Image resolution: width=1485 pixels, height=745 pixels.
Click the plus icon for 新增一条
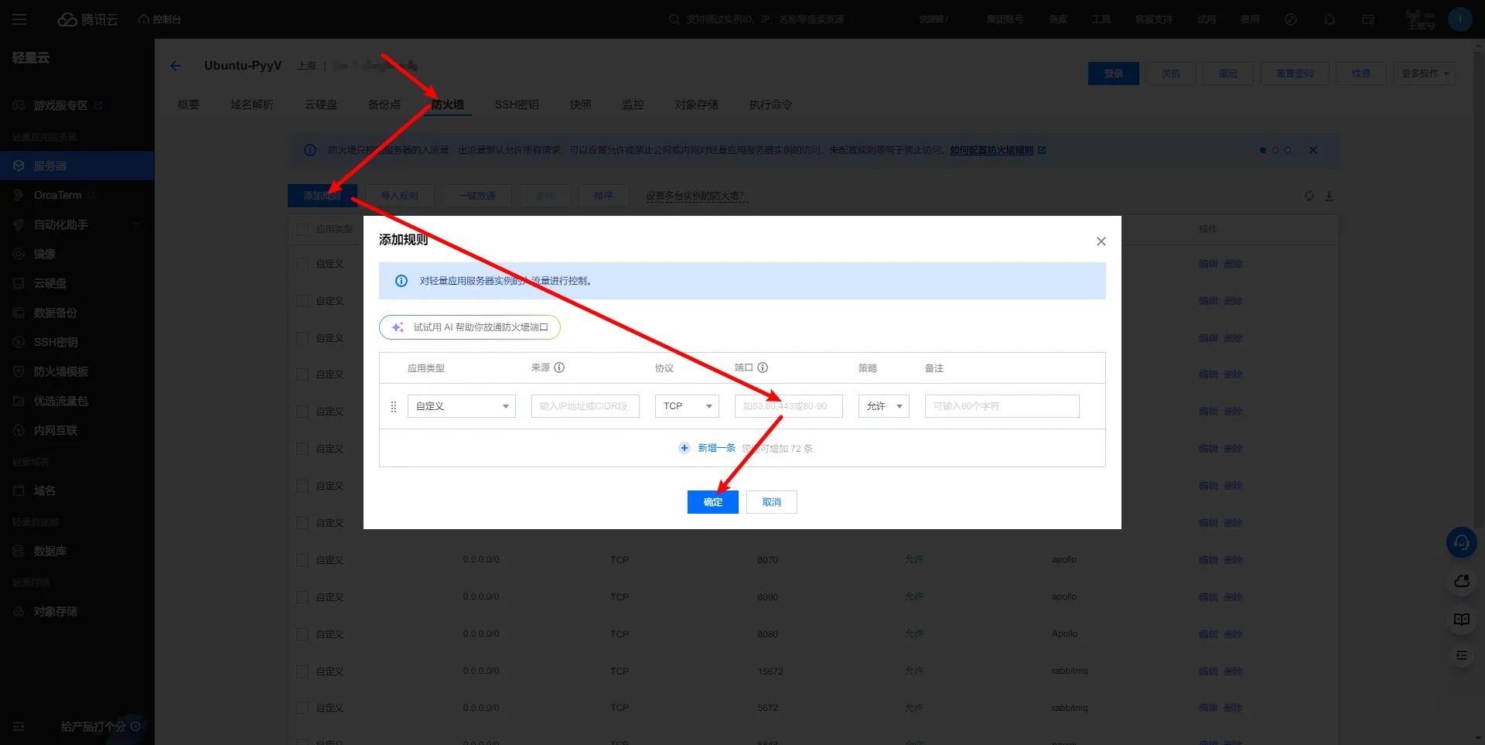click(x=684, y=448)
